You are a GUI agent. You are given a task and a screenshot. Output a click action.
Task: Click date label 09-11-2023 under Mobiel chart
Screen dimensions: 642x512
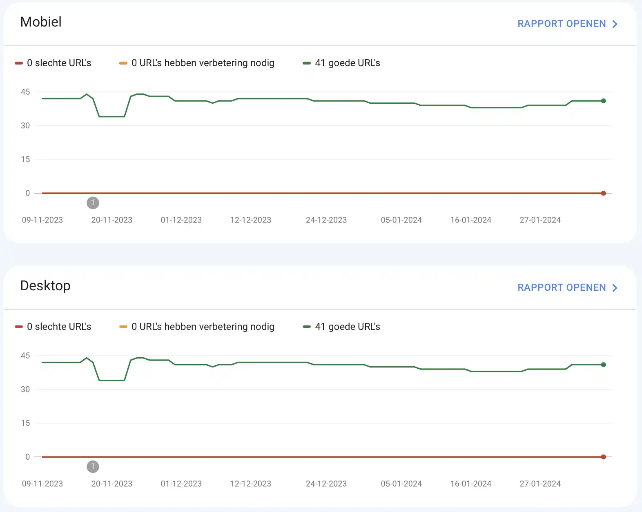tap(42, 220)
